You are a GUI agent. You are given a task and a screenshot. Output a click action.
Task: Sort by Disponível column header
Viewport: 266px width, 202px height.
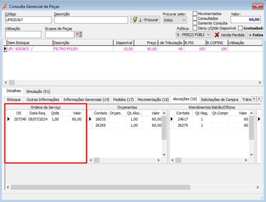pyautogui.click(x=124, y=43)
